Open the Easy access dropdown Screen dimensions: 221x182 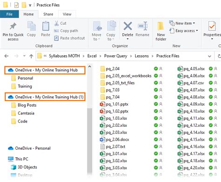pyautogui.click(x=184, y=31)
